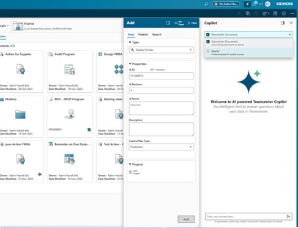Open the MHI - APQP Program card
Screen dimensions: 298x228
click(70, 117)
